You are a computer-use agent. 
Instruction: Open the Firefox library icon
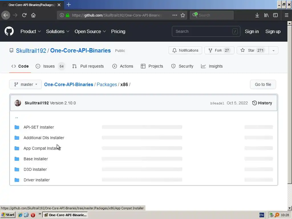[266, 15]
